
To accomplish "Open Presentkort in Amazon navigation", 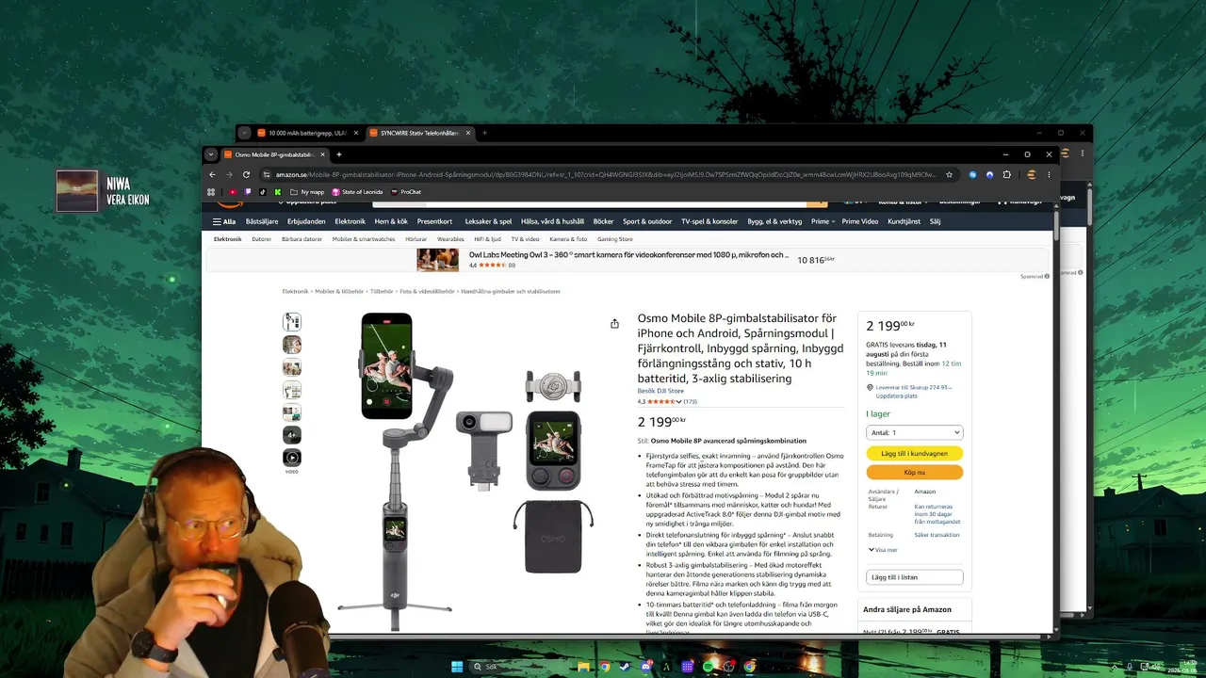I will [434, 221].
